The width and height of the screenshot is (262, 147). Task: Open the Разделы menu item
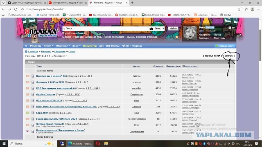point(36,46)
